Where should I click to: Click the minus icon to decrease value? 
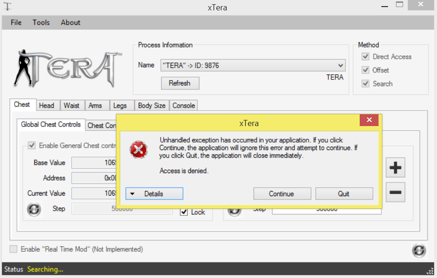coord(395,192)
